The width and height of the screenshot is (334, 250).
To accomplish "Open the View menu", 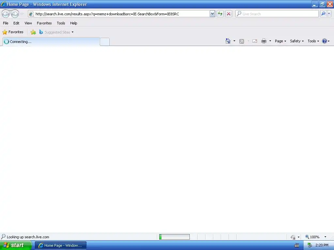I will pos(28,23).
